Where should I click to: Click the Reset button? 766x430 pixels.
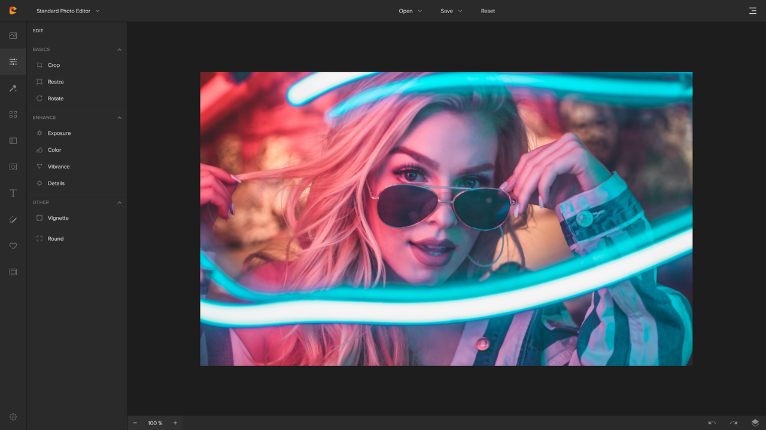pyautogui.click(x=488, y=11)
